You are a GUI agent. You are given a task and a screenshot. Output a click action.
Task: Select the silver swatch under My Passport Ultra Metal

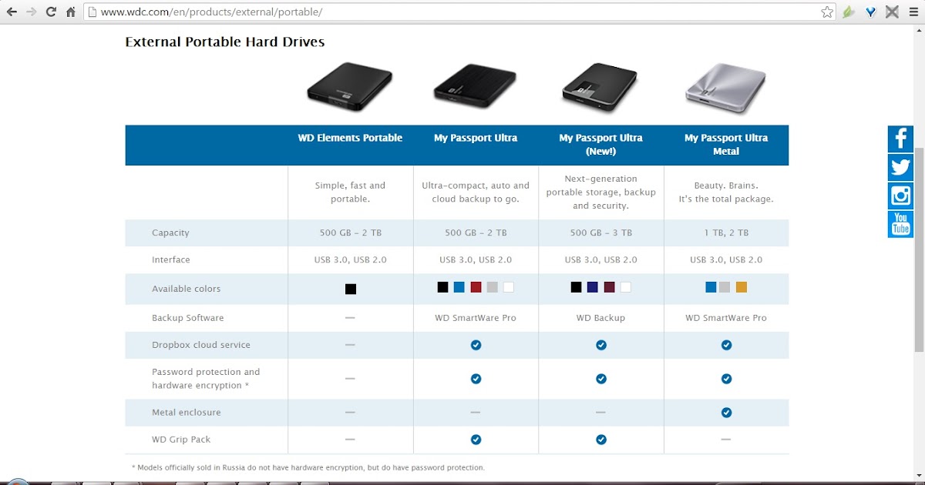point(724,287)
